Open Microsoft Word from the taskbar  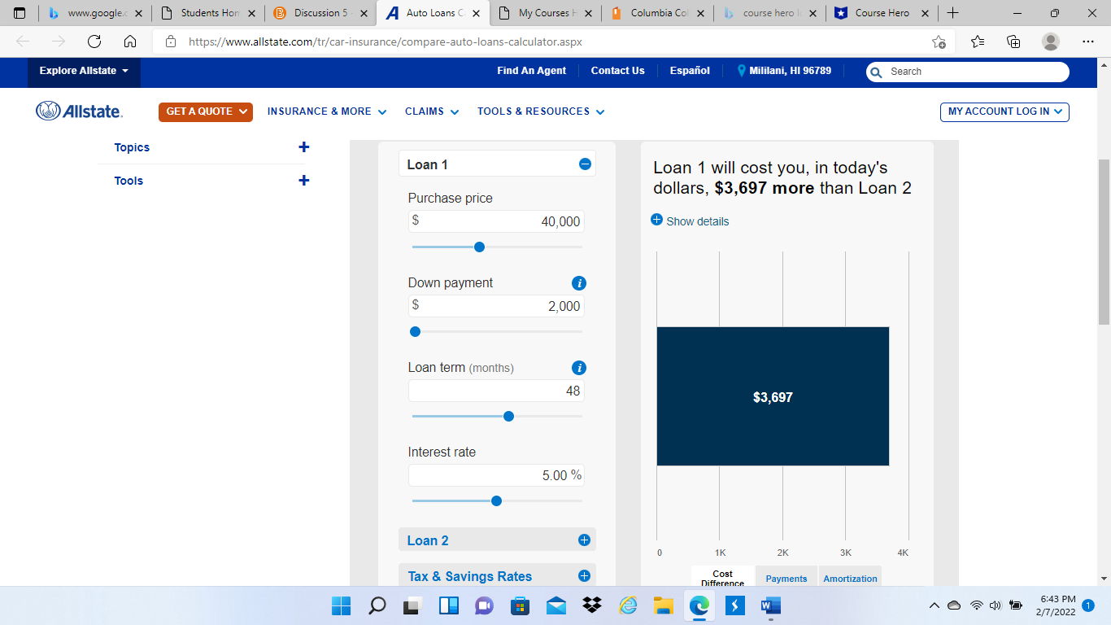769,605
